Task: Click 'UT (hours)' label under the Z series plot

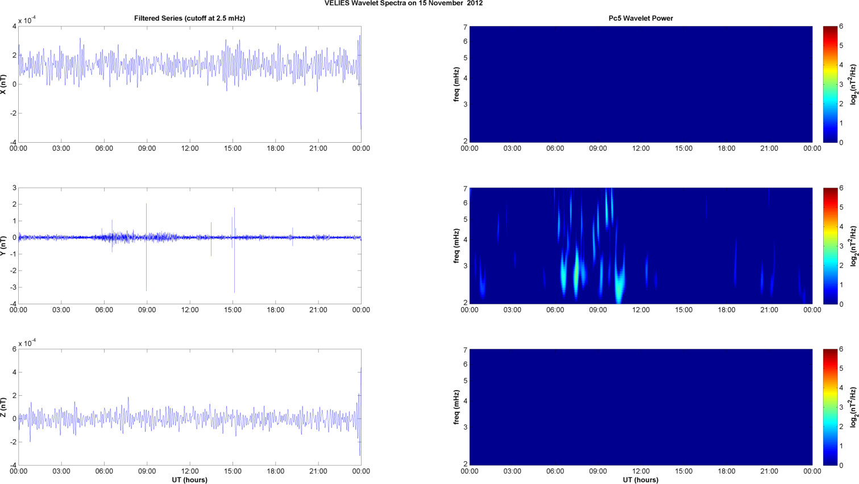Action: [x=189, y=480]
